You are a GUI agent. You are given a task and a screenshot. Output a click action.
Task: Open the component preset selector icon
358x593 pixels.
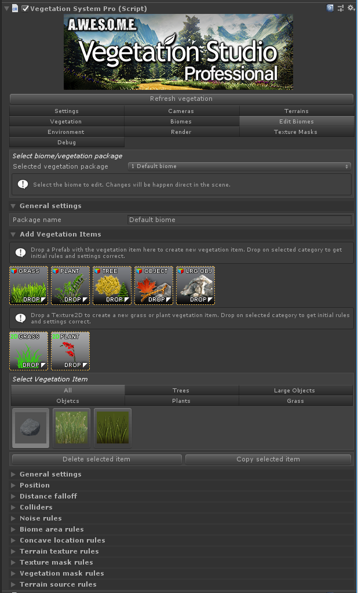click(340, 8)
